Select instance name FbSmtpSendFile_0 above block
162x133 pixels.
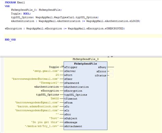coord(85,59)
